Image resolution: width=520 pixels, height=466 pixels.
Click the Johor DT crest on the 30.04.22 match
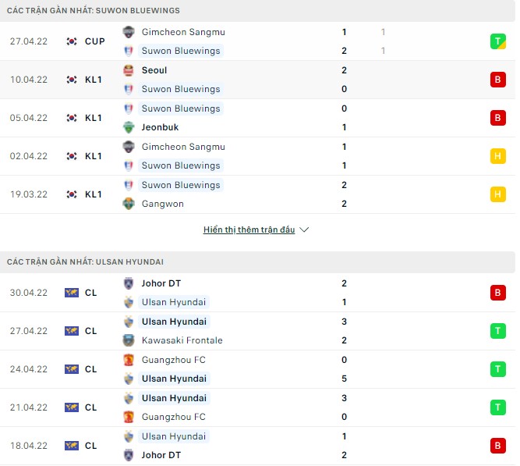tap(129, 283)
